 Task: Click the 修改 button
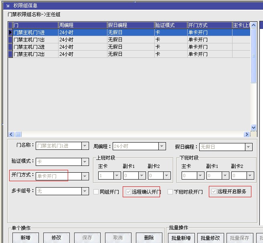(56, 238)
